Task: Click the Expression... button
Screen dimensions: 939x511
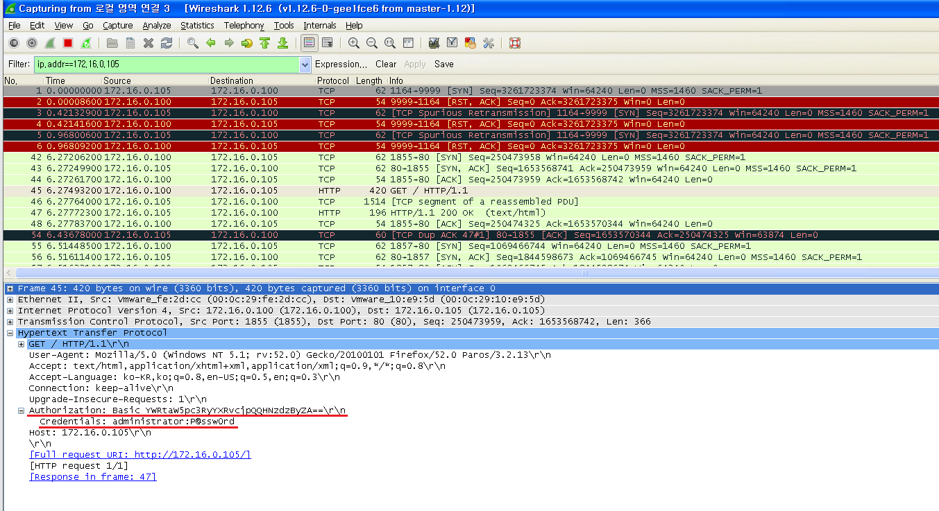Action: click(x=341, y=64)
